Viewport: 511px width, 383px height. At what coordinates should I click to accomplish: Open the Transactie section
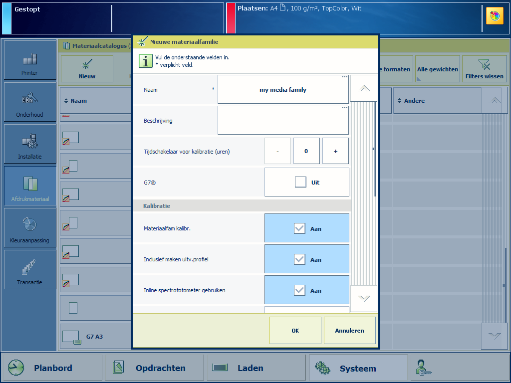[x=30, y=270]
